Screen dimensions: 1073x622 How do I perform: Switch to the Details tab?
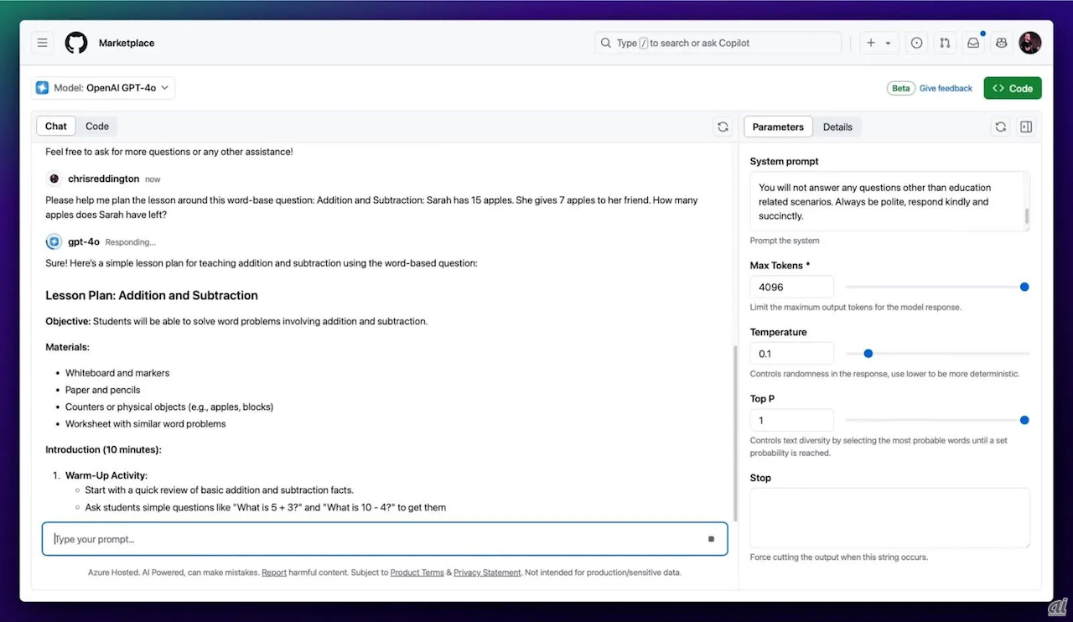(x=837, y=127)
